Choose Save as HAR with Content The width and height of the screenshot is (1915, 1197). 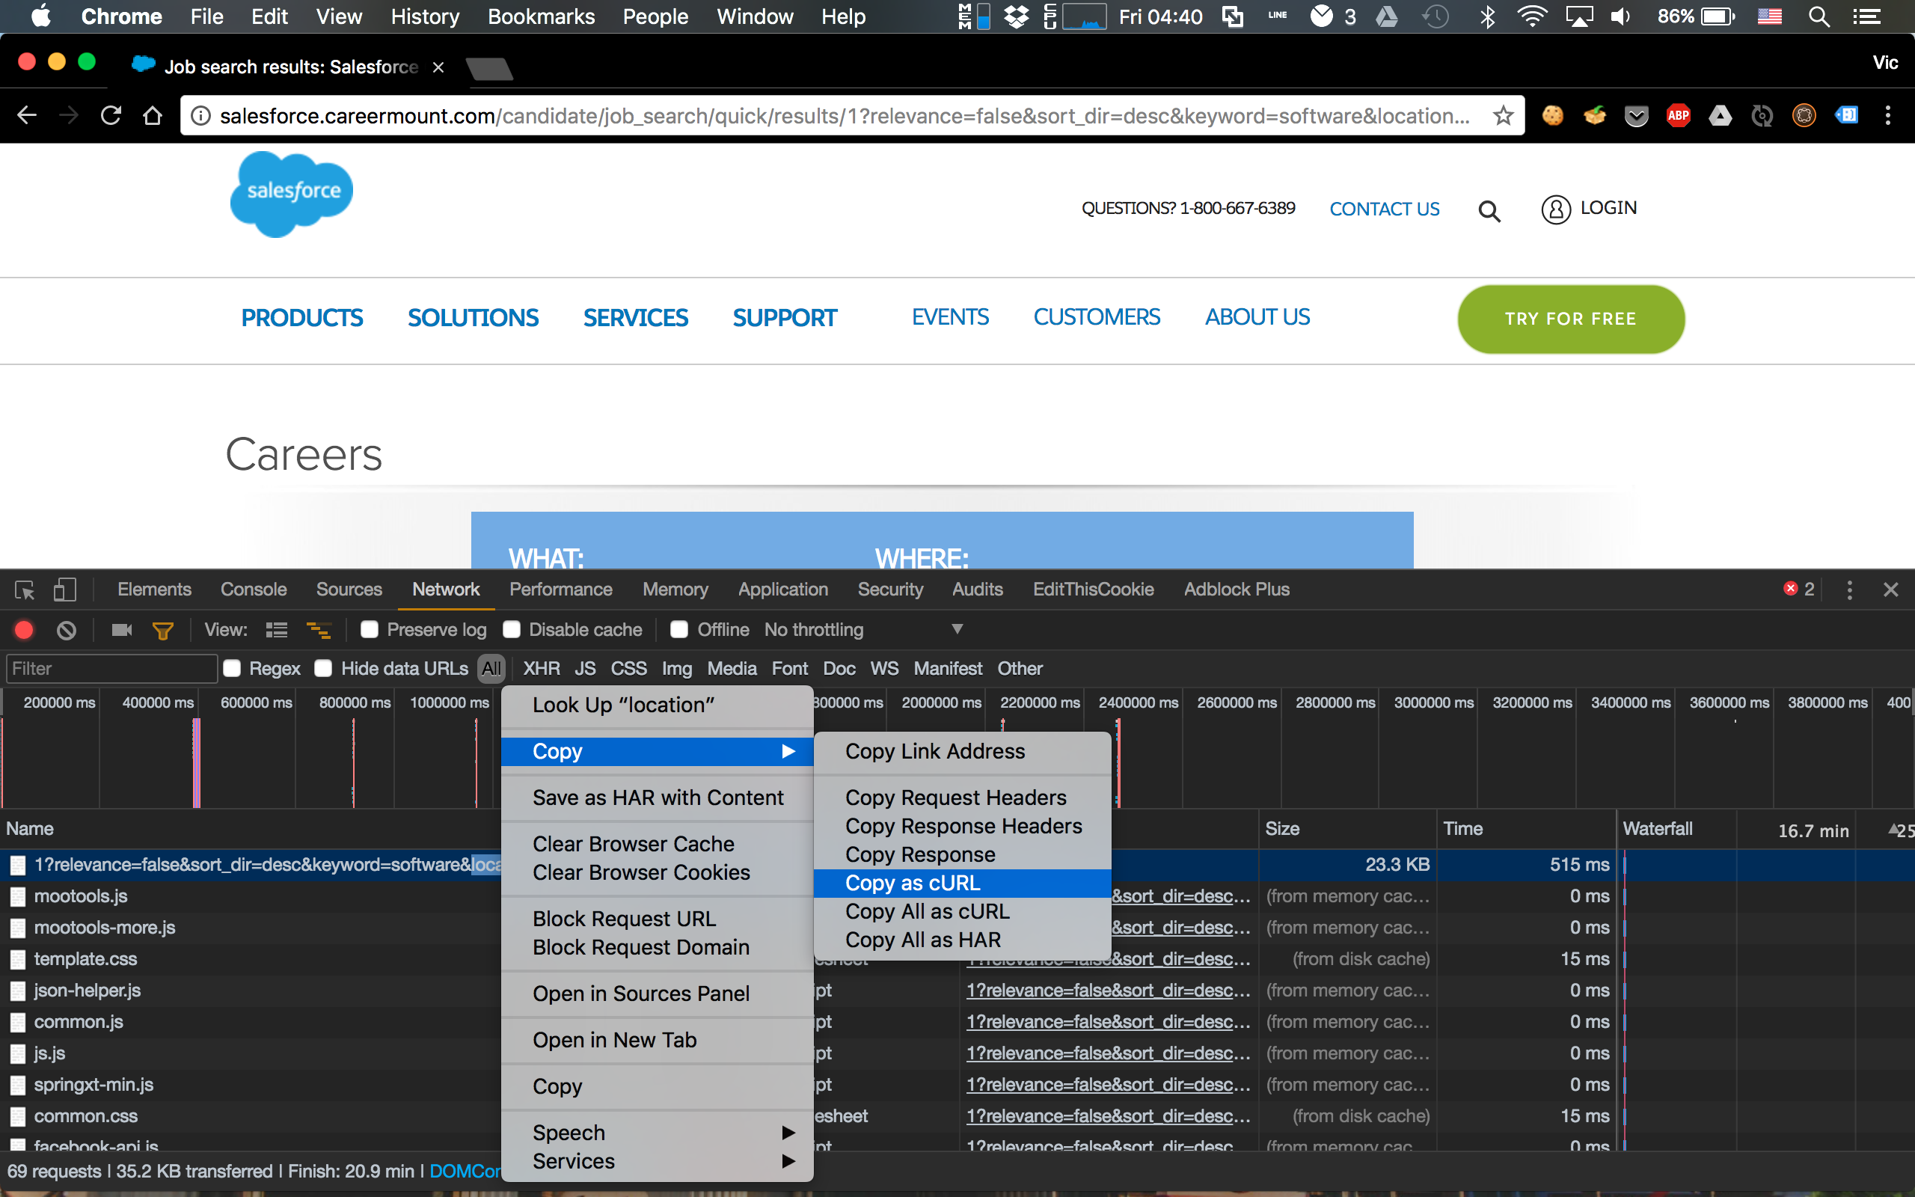(x=657, y=798)
